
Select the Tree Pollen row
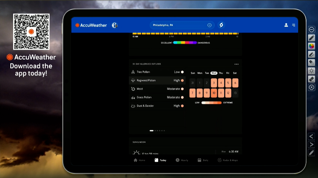click(x=157, y=72)
